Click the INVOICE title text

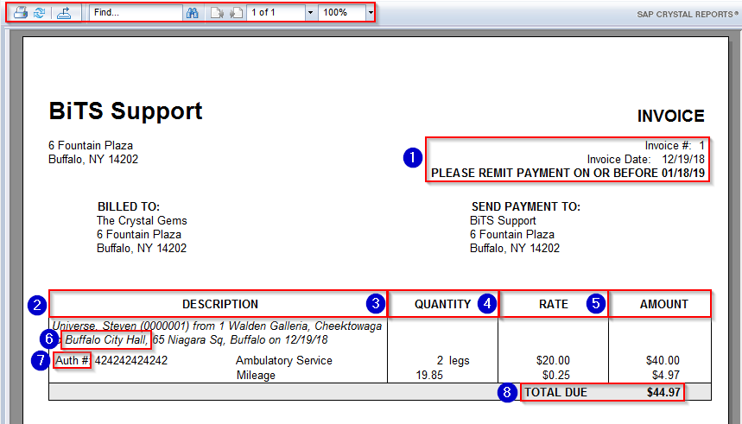[x=670, y=116]
